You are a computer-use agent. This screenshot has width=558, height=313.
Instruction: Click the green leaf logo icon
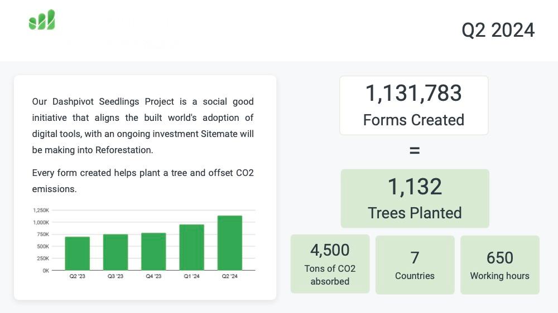[x=42, y=19]
